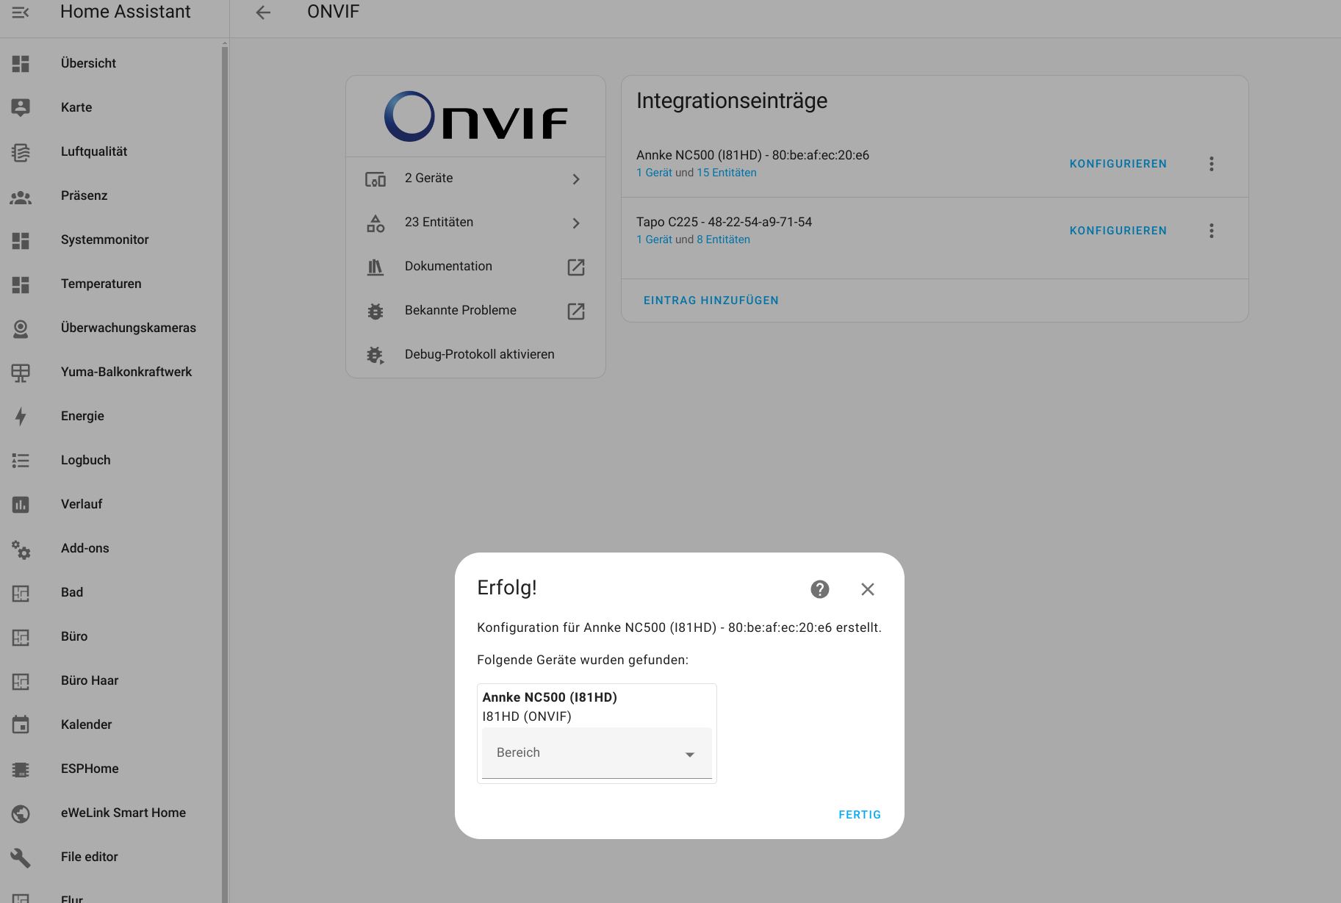Viewport: 1341px width, 903px height.
Task: Open Büro Haar in the sidebar
Action: [x=111, y=680]
